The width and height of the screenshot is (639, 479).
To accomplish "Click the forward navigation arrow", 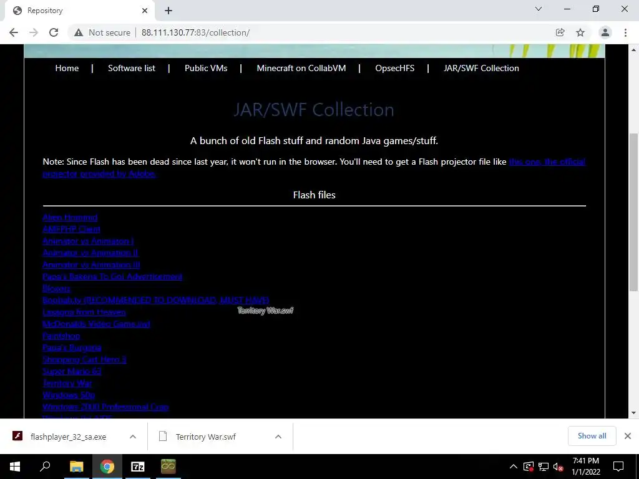I will [x=34, y=32].
